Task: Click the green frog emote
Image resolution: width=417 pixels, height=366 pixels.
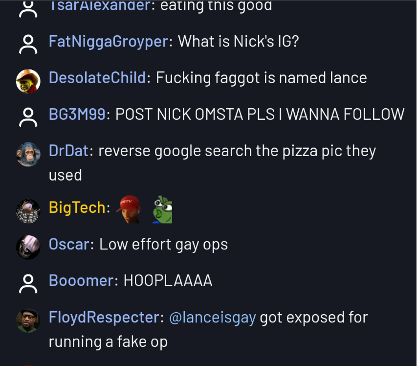Action: [162, 209]
